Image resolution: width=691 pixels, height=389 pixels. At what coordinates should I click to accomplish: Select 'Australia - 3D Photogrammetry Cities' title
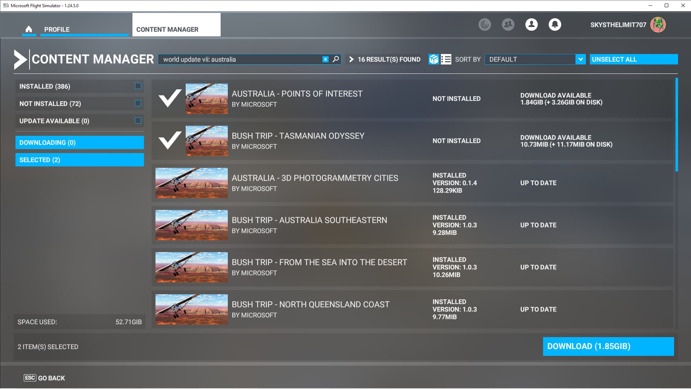(315, 178)
